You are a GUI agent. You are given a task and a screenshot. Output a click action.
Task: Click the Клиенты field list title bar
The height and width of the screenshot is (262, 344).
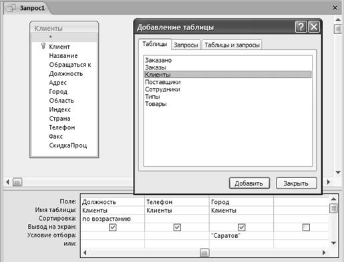tap(64, 28)
